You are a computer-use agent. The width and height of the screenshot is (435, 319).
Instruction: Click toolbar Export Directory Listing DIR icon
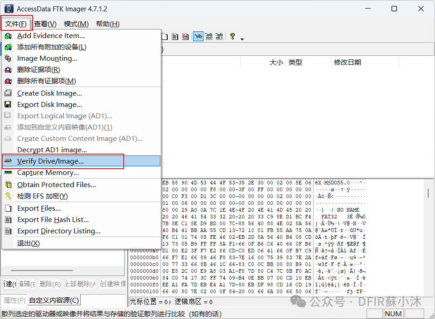coord(186,37)
